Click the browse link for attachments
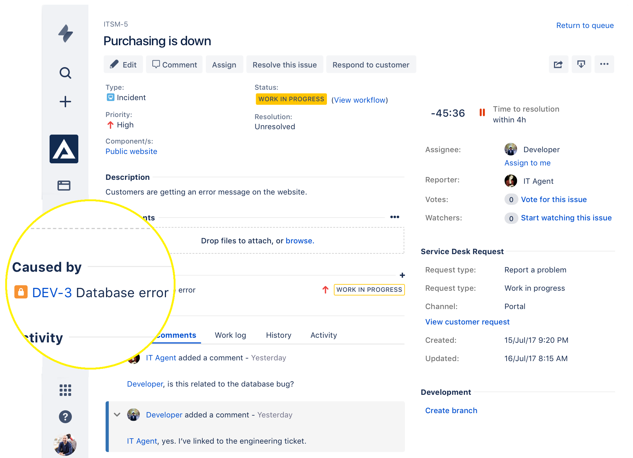The height and width of the screenshot is (458, 633). tap(299, 241)
